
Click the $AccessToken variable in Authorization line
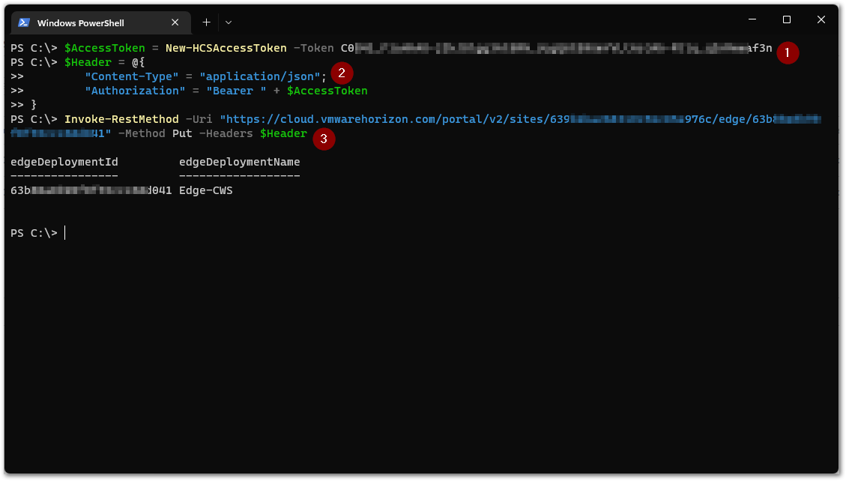point(327,91)
